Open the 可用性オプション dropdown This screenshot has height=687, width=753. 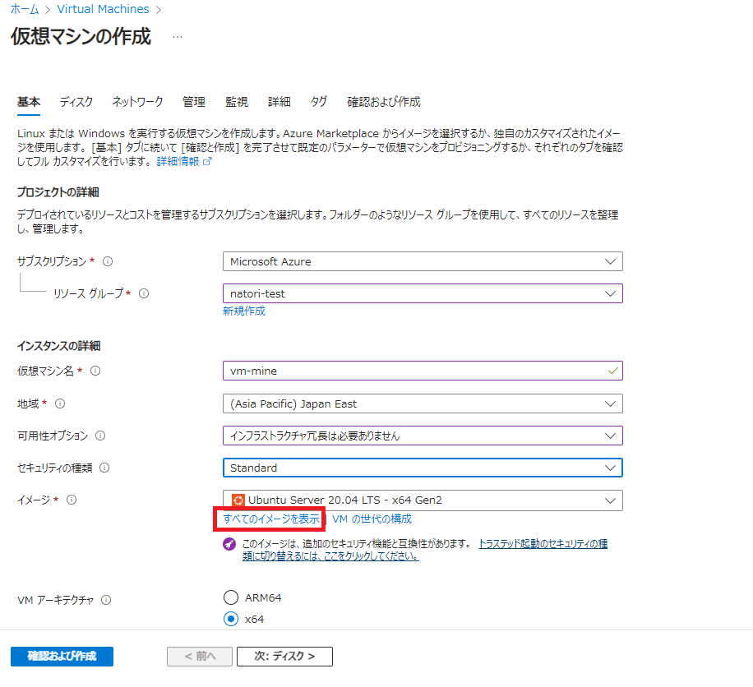[423, 436]
